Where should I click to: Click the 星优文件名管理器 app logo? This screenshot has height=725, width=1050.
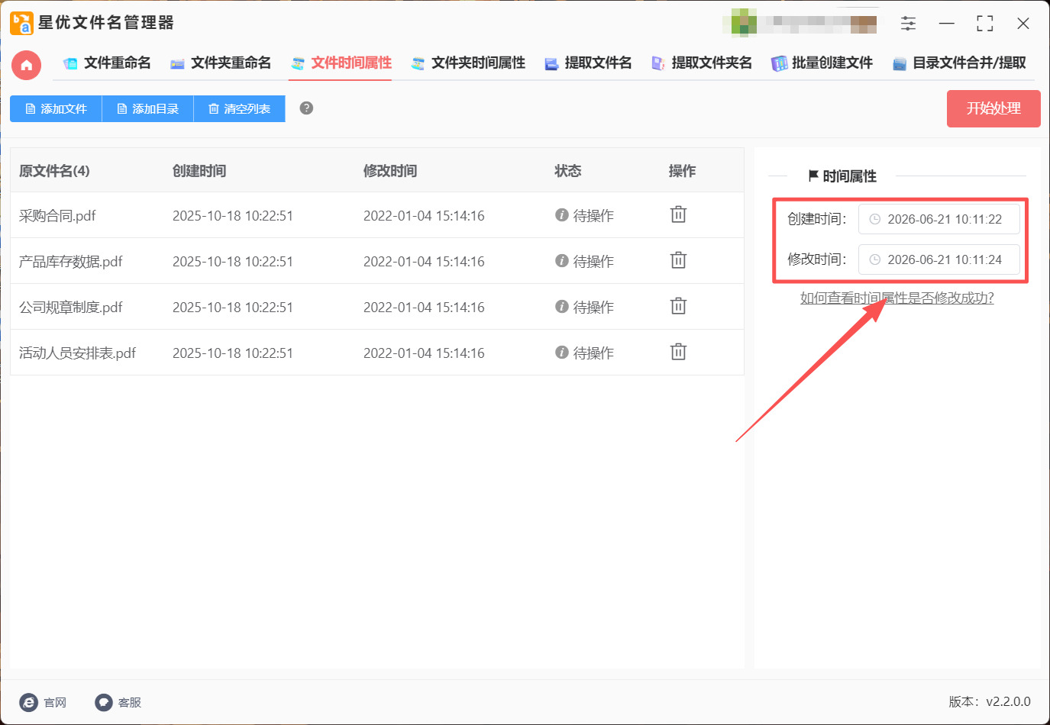pos(21,23)
